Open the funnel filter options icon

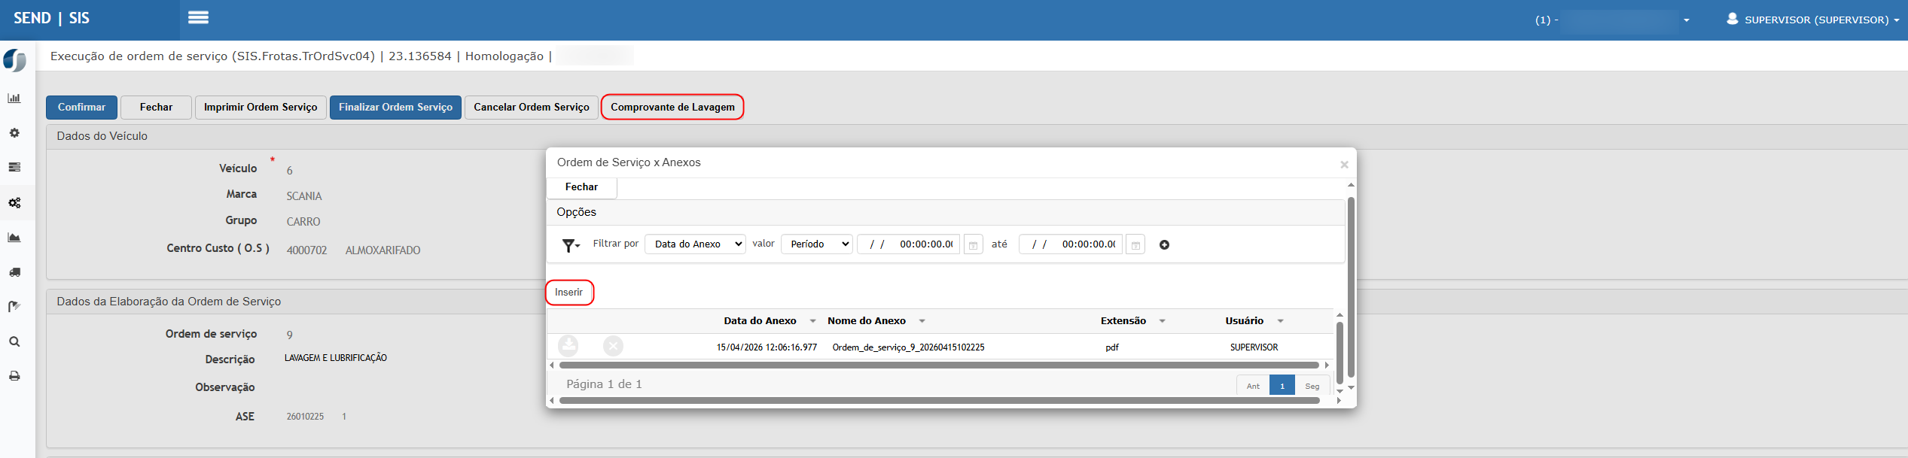tap(571, 245)
